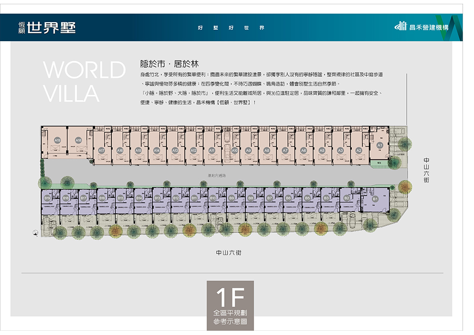This screenshot has height=335, width=474.
Task: Click unit marker A15
Action: coord(138,150)
